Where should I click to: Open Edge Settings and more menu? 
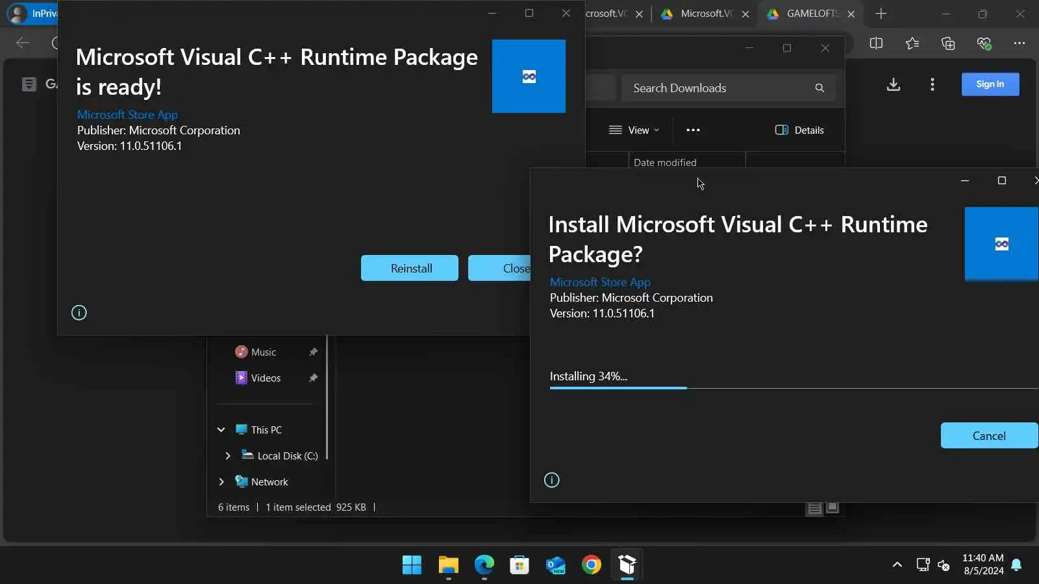click(1020, 43)
